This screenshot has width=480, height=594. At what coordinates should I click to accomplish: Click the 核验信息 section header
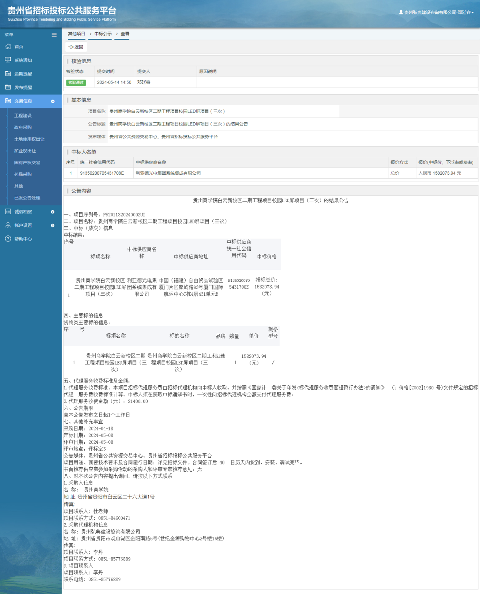81,61
